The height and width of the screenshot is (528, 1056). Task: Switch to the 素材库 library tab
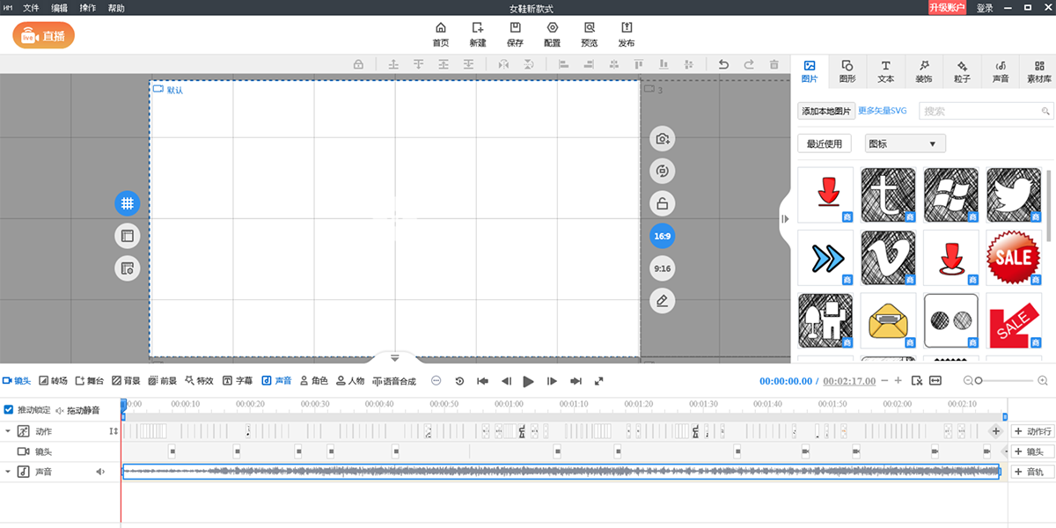tap(1038, 71)
